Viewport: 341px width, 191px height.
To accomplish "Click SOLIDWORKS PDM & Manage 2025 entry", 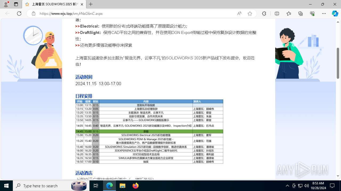I will [146, 141].
